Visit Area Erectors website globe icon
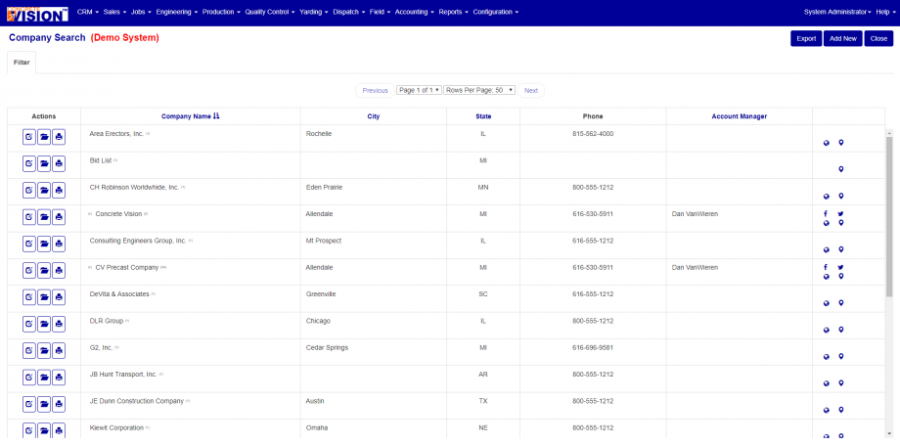Screen dimensions: 900x445 826,143
